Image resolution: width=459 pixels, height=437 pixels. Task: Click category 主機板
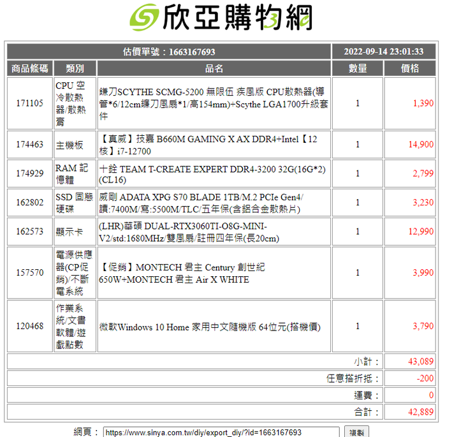pyautogui.click(x=69, y=145)
